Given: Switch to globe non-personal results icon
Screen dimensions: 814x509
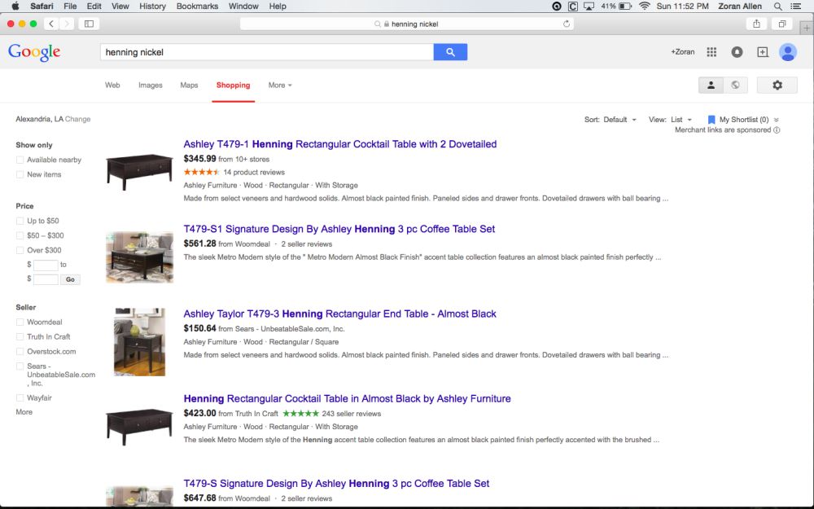Looking at the screenshot, I should click(735, 86).
